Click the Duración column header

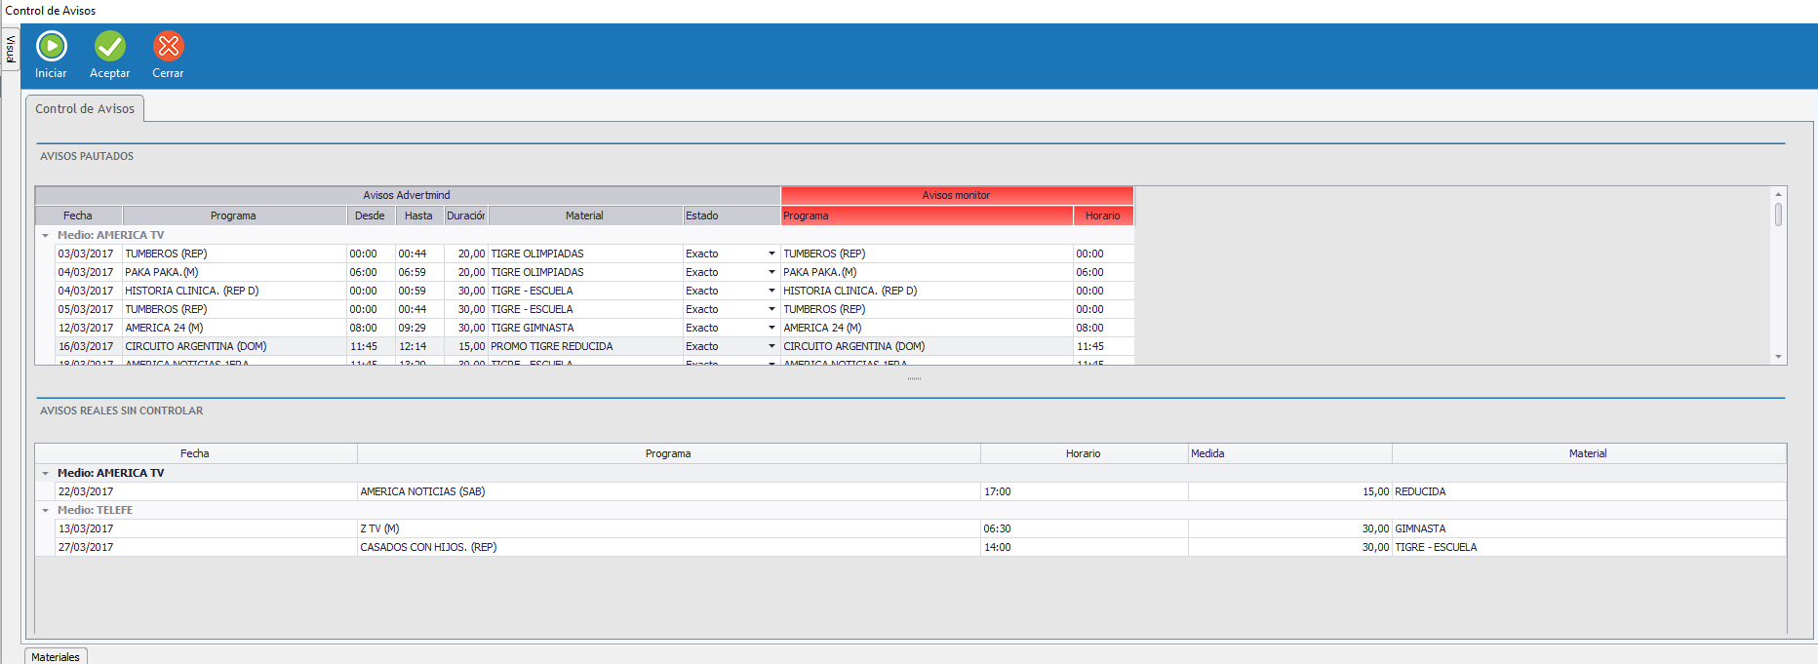[x=465, y=215]
